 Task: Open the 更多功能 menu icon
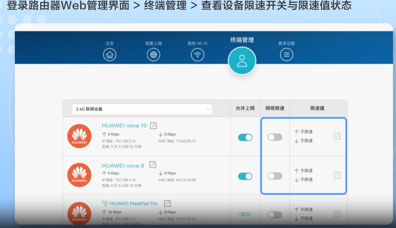287,55
